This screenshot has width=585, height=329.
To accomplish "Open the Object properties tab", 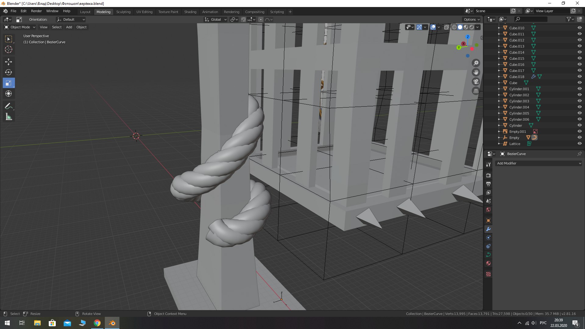I will pyautogui.click(x=488, y=221).
